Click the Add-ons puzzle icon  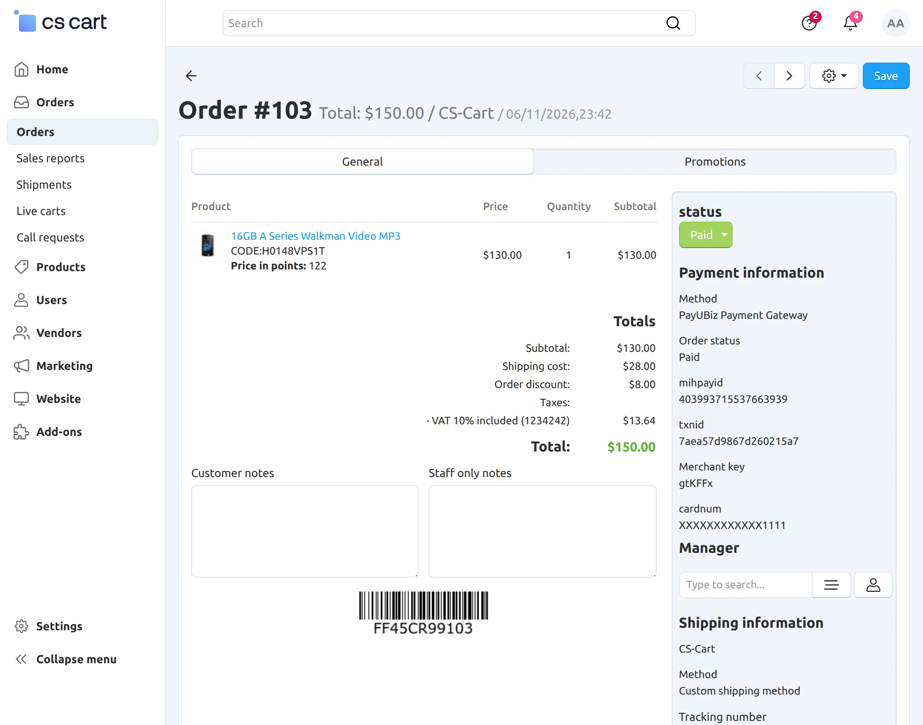point(21,432)
